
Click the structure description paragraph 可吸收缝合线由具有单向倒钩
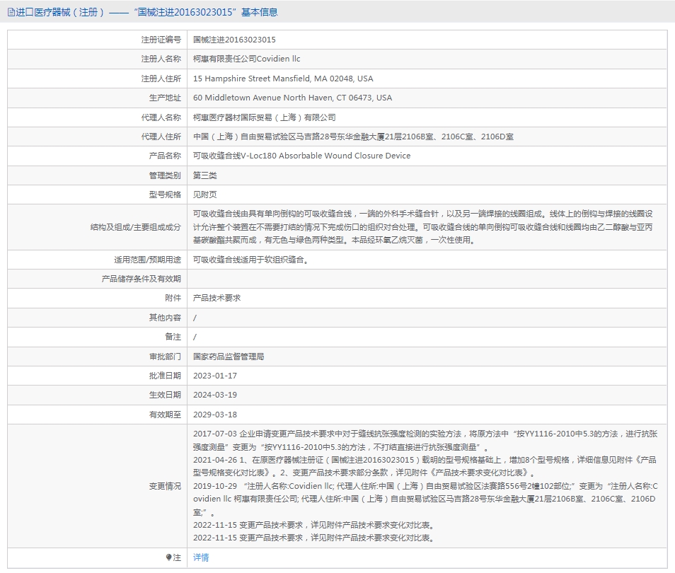(x=422, y=227)
